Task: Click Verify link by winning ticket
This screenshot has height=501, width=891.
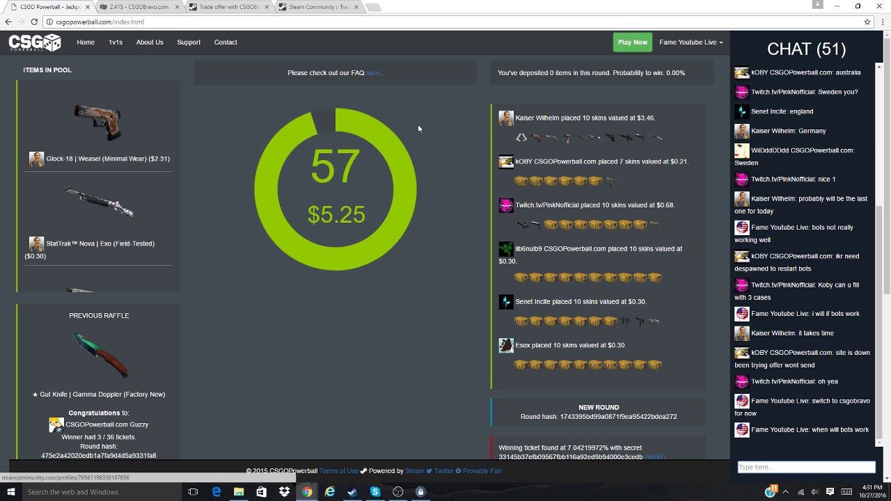Action: [x=655, y=457]
